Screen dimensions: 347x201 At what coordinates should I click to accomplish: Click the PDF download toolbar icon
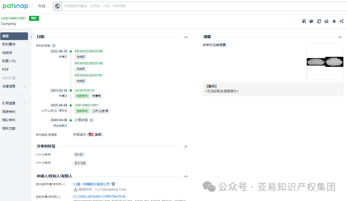click(304, 21)
